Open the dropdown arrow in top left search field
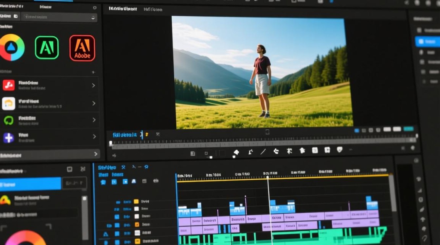This screenshot has width=440, height=245. tap(93, 18)
